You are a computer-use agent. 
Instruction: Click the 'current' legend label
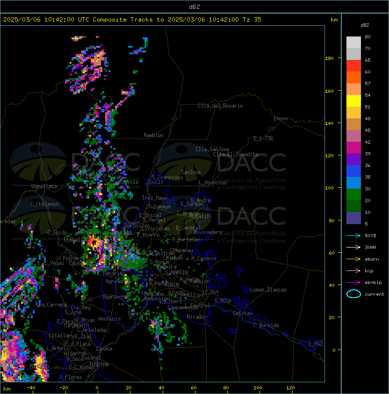coord(375,294)
